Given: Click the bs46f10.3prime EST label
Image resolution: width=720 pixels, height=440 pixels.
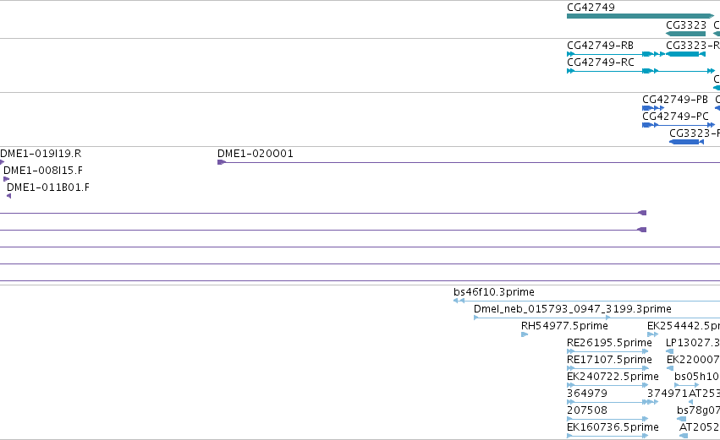Looking at the screenshot, I should pyautogui.click(x=493, y=292).
